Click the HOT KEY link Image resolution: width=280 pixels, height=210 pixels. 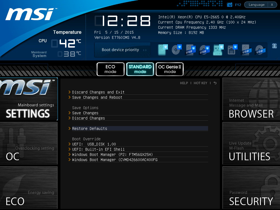tap(200, 83)
